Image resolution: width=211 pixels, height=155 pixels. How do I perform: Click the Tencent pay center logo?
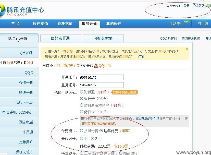[22, 11]
